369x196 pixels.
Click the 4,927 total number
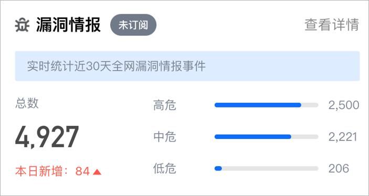coord(47,137)
